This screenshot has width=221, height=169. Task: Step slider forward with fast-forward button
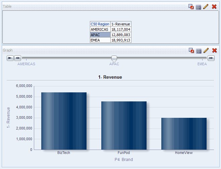point(211,58)
